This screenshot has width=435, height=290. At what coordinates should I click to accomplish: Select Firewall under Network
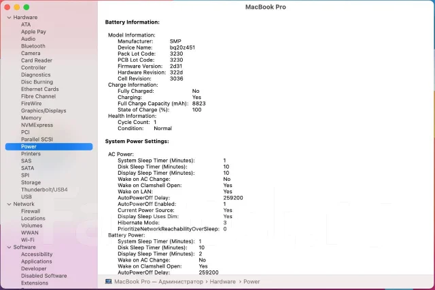[31, 211]
